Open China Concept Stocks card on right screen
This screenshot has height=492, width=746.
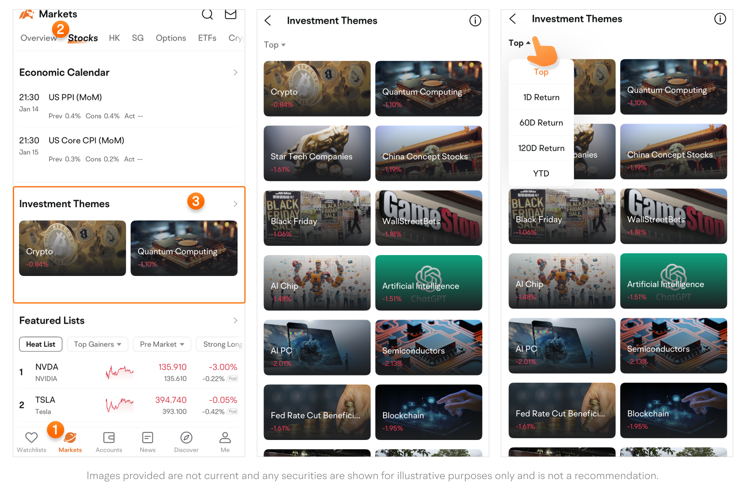pyautogui.click(x=673, y=151)
